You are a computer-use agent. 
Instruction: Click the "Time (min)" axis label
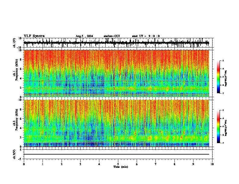[x=121, y=167]
